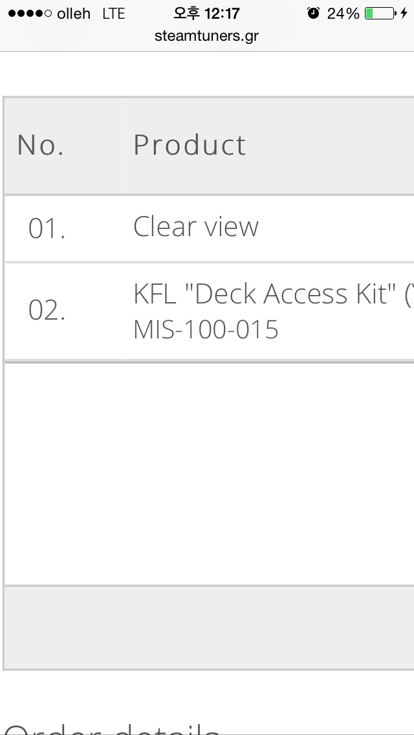This screenshot has height=735, width=414.
Task: Tap the battery icon in status bar
Action: pos(380,13)
